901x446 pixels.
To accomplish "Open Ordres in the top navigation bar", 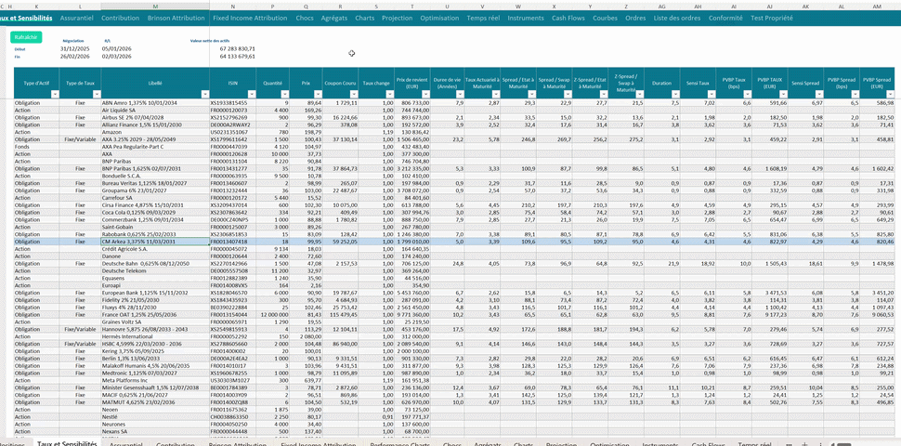I will (x=635, y=18).
